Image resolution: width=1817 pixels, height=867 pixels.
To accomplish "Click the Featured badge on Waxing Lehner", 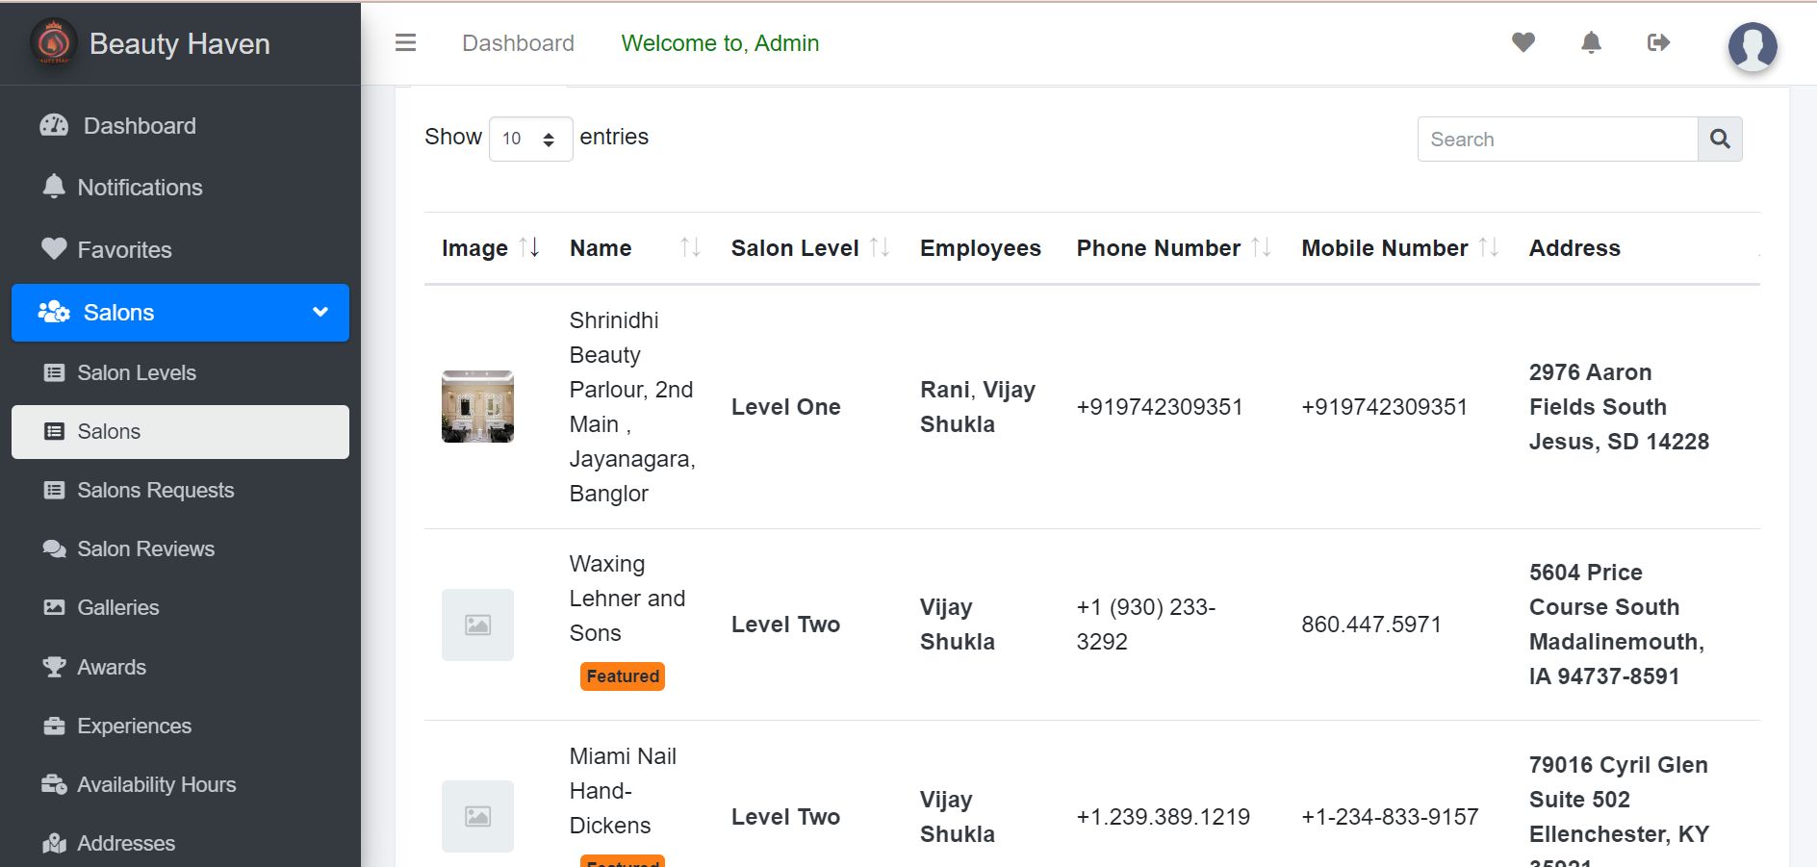I will pyautogui.click(x=623, y=676).
